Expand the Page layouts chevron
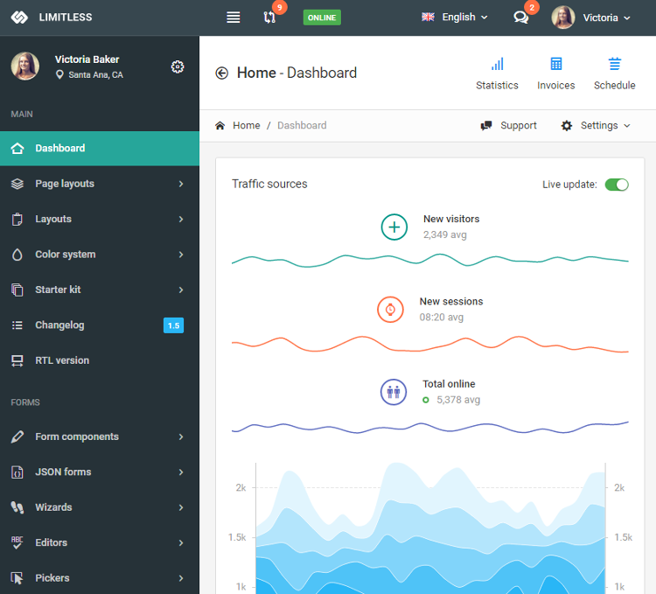This screenshot has height=594, width=656. (x=181, y=184)
